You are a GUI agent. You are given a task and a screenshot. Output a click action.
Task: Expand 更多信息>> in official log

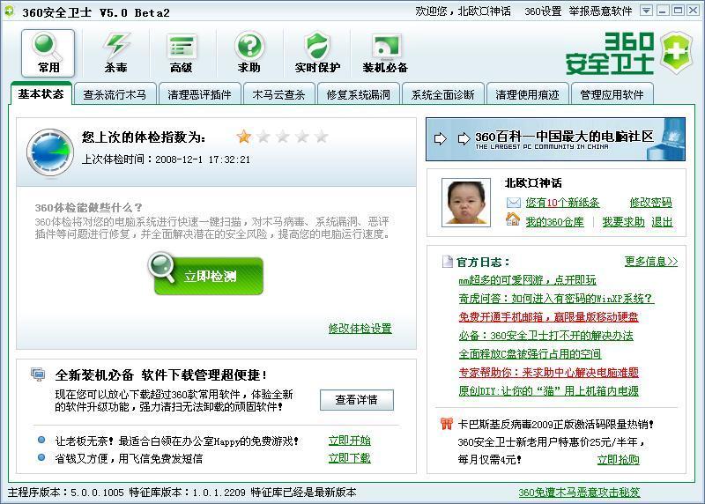tap(651, 262)
